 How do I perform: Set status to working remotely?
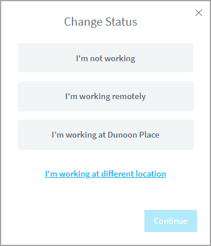(x=106, y=96)
